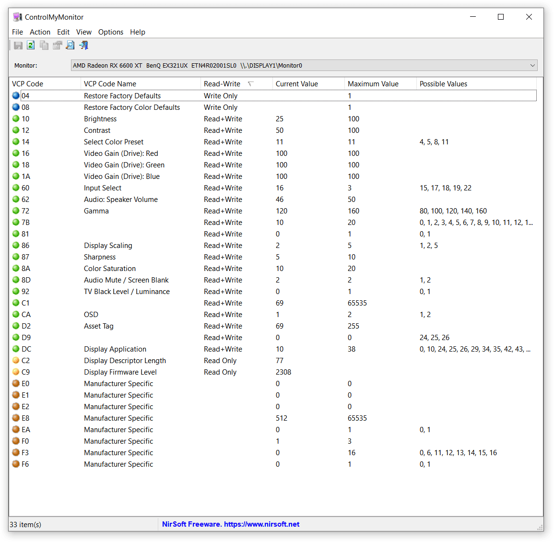The width and height of the screenshot is (554, 542).
Task: Click the green icon of code DC
Action: click(16, 349)
